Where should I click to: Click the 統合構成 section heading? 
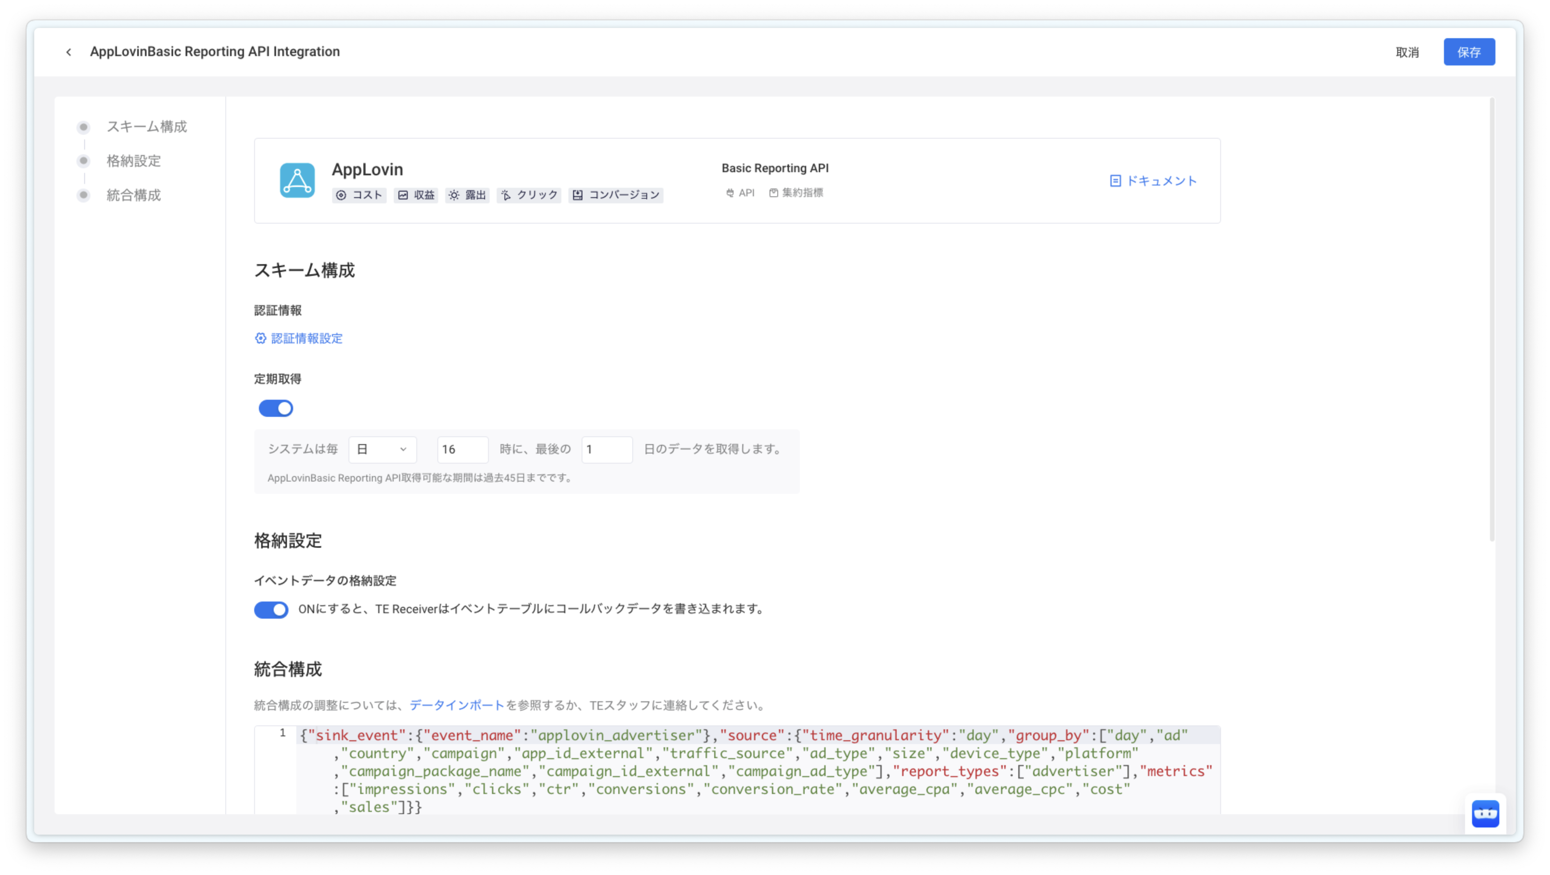(x=288, y=669)
